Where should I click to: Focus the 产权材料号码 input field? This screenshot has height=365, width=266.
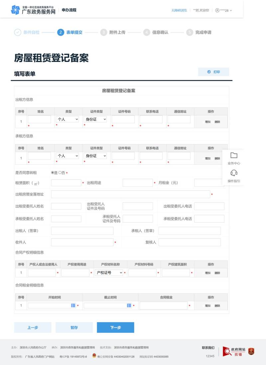(x=142, y=273)
